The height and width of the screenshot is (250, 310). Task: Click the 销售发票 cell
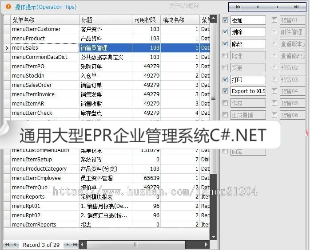(x=106, y=94)
